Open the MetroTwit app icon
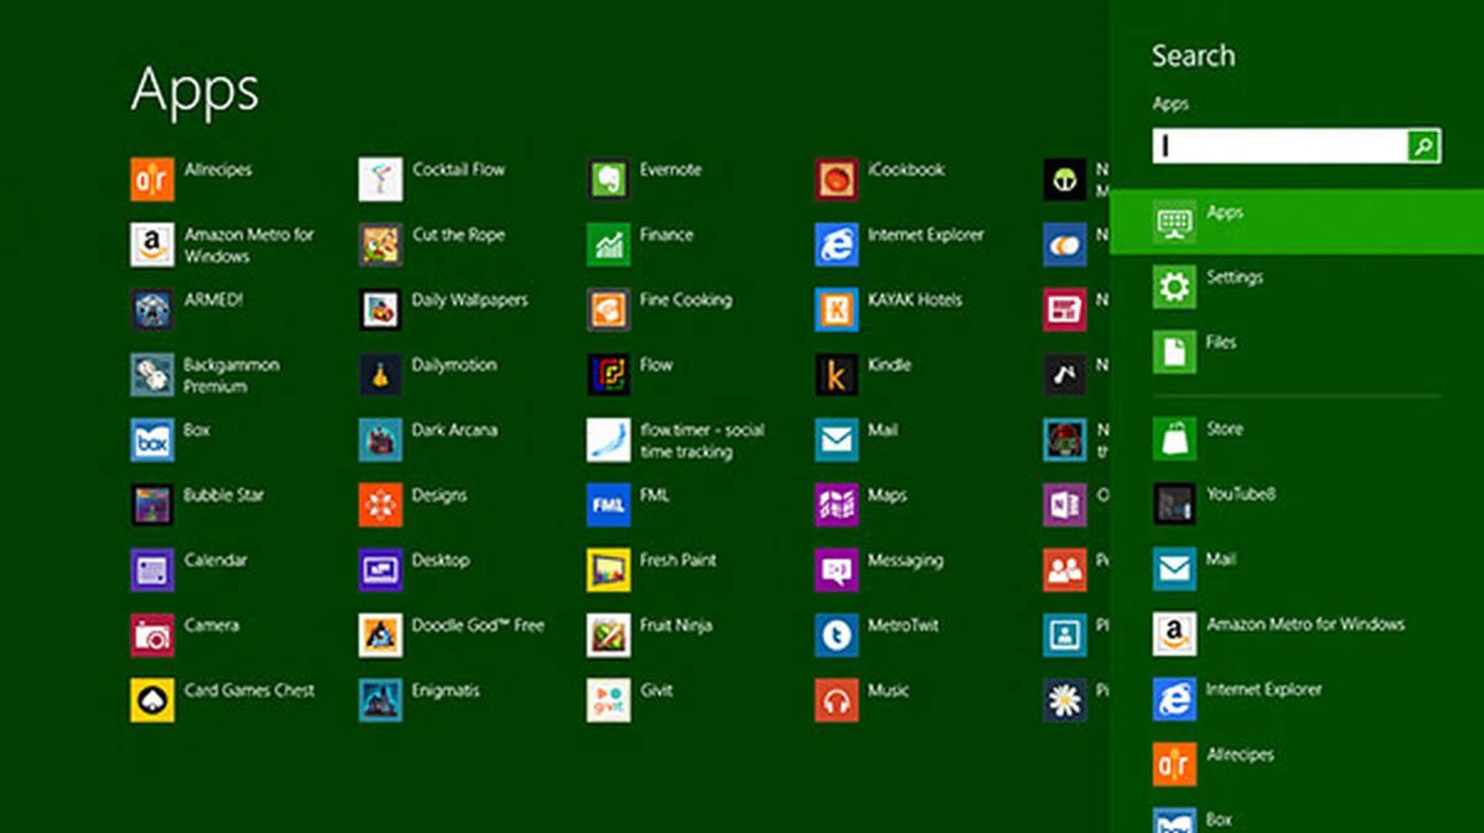 pyautogui.click(x=836, y=635)
